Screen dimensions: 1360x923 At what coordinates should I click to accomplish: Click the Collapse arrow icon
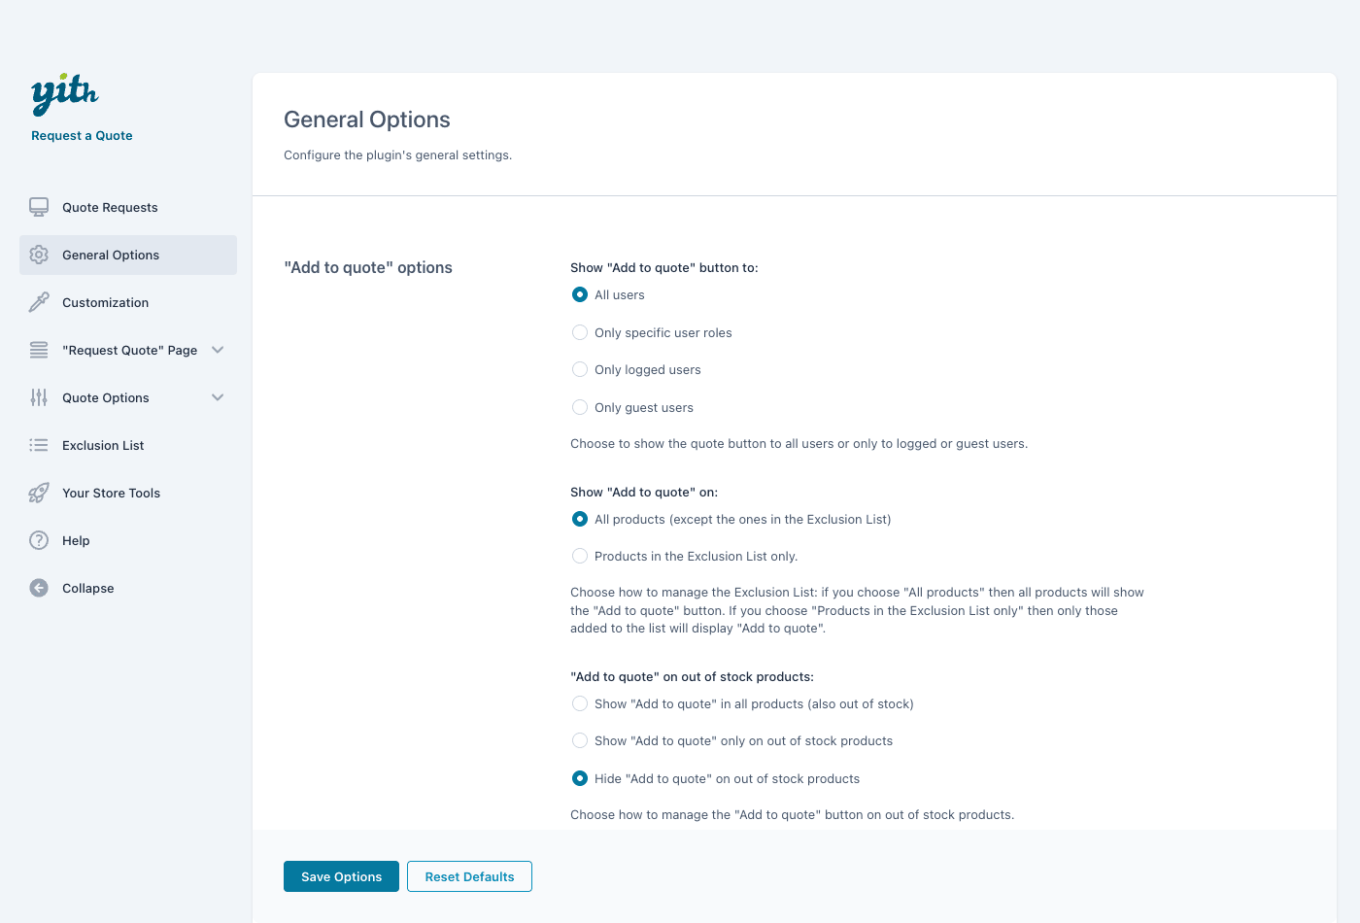tap(39, 588)
